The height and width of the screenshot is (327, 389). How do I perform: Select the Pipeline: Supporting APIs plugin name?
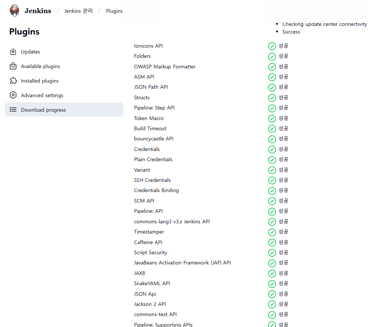pos(163,324)
